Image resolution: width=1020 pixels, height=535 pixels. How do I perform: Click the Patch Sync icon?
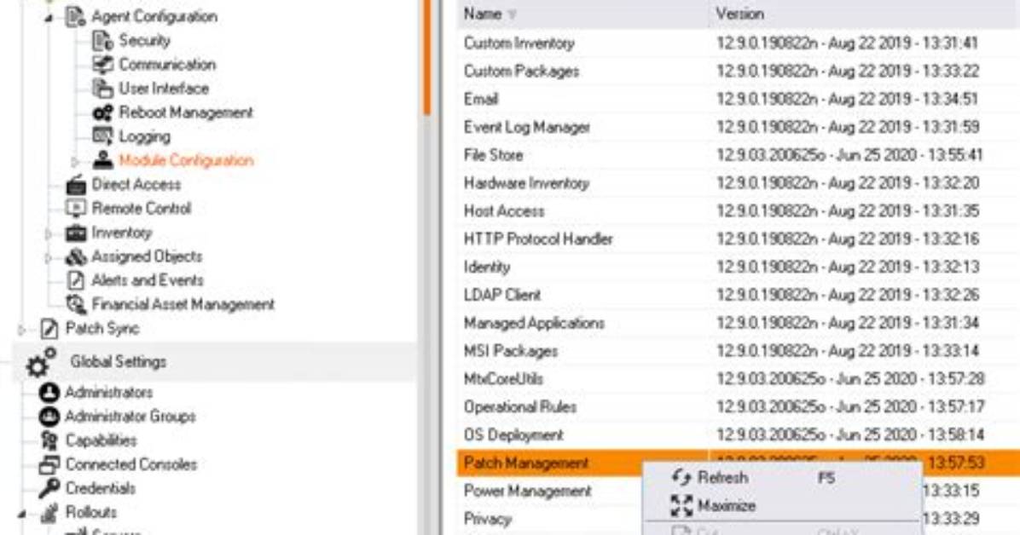pyautogui.click(x=49, y=328)
